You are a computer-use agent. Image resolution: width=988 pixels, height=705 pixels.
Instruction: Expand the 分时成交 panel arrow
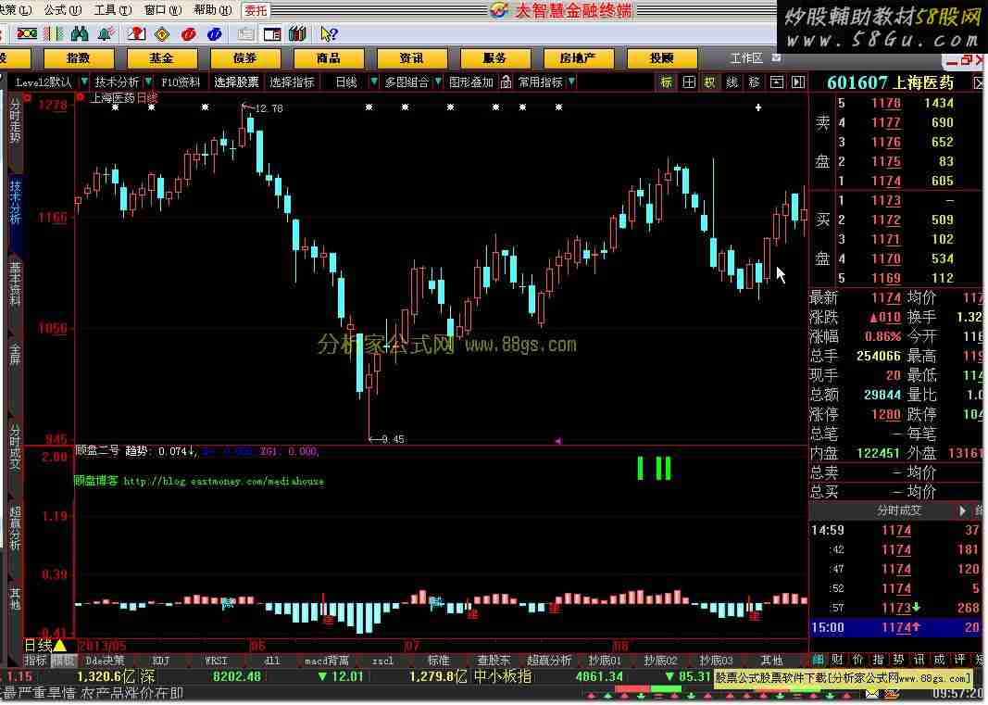962,510
